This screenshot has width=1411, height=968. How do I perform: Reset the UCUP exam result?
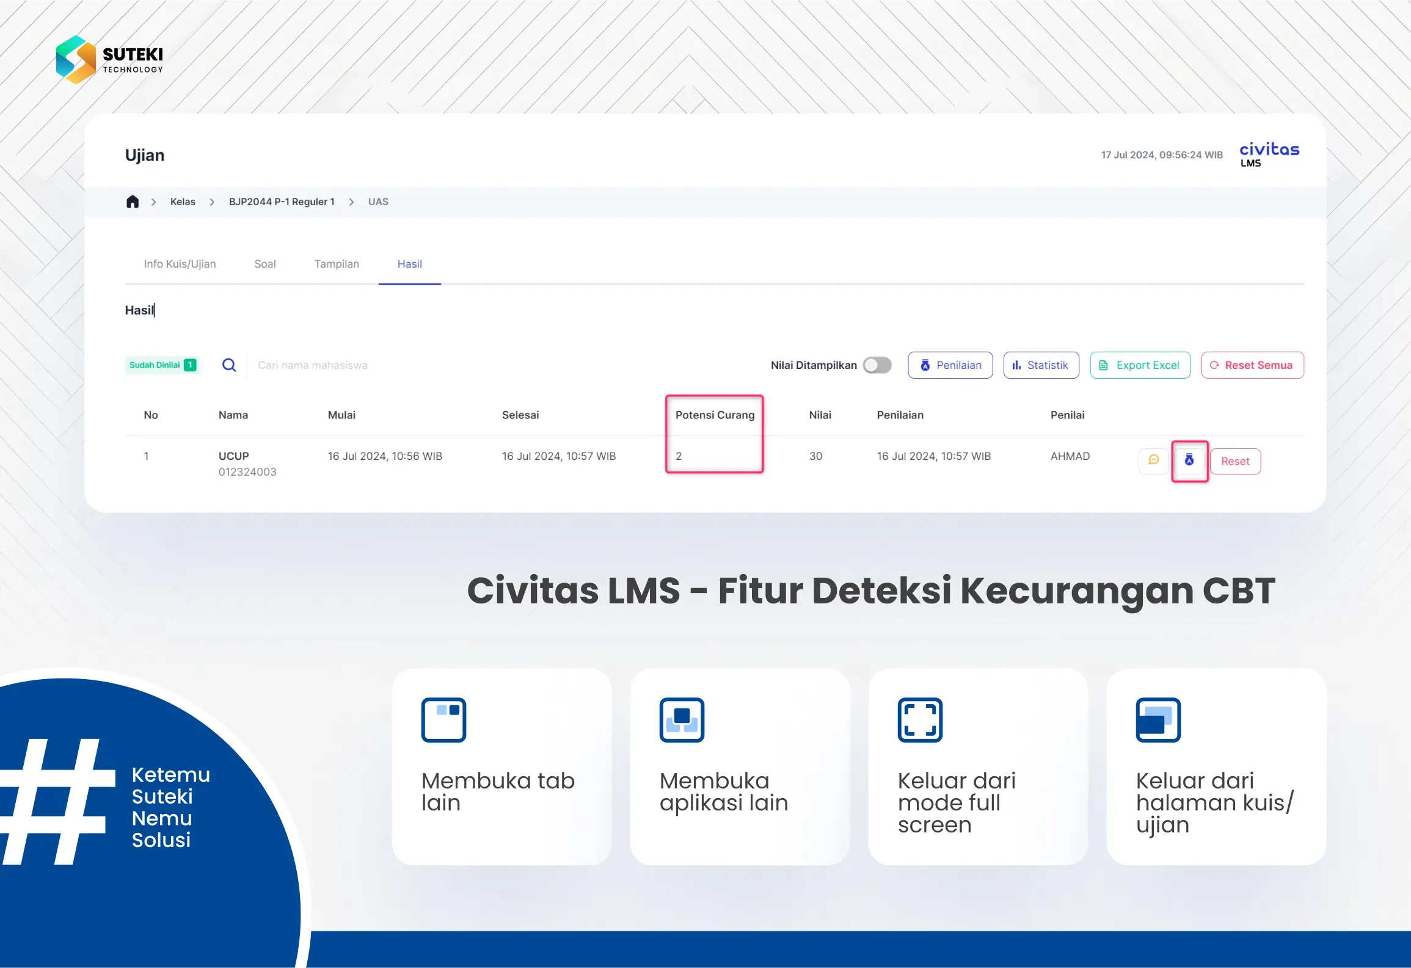(1236, 461)
